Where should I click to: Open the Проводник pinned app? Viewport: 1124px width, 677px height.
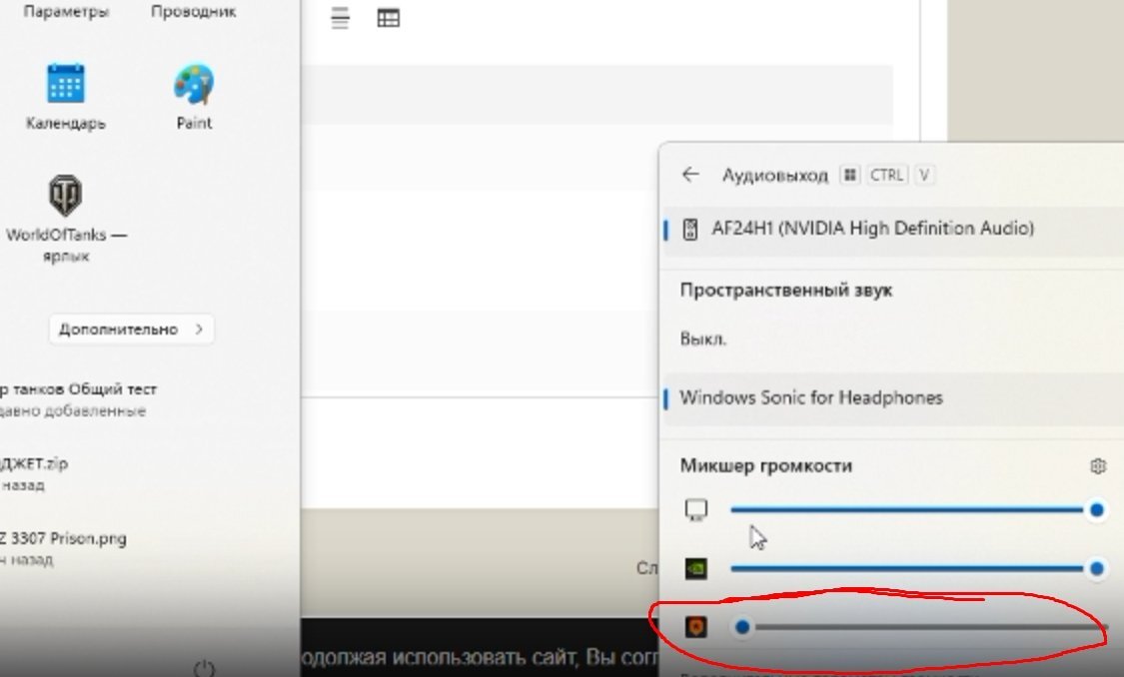194,11
